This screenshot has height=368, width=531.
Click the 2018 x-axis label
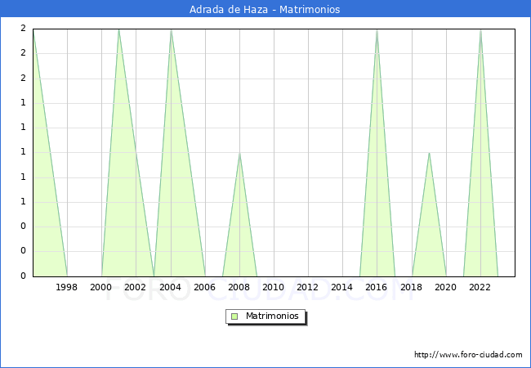(x=412, y=287)
